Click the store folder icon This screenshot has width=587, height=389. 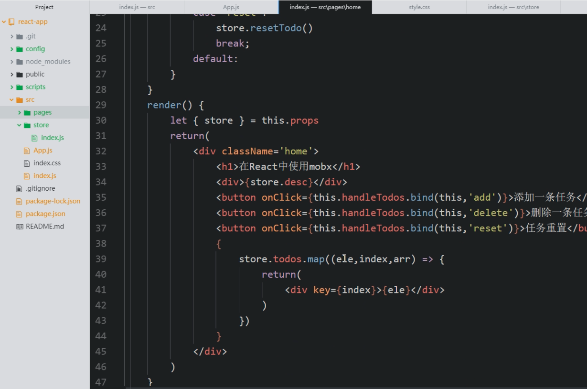pos(27,125)
